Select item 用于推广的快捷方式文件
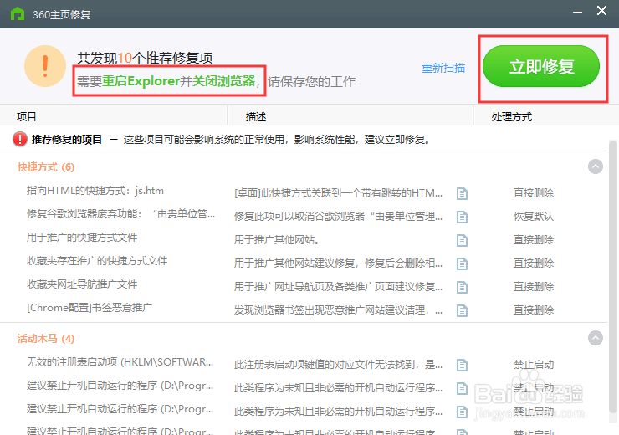This screenshot has height=435, width=619. pyautogui.click(x=82, y=238)
